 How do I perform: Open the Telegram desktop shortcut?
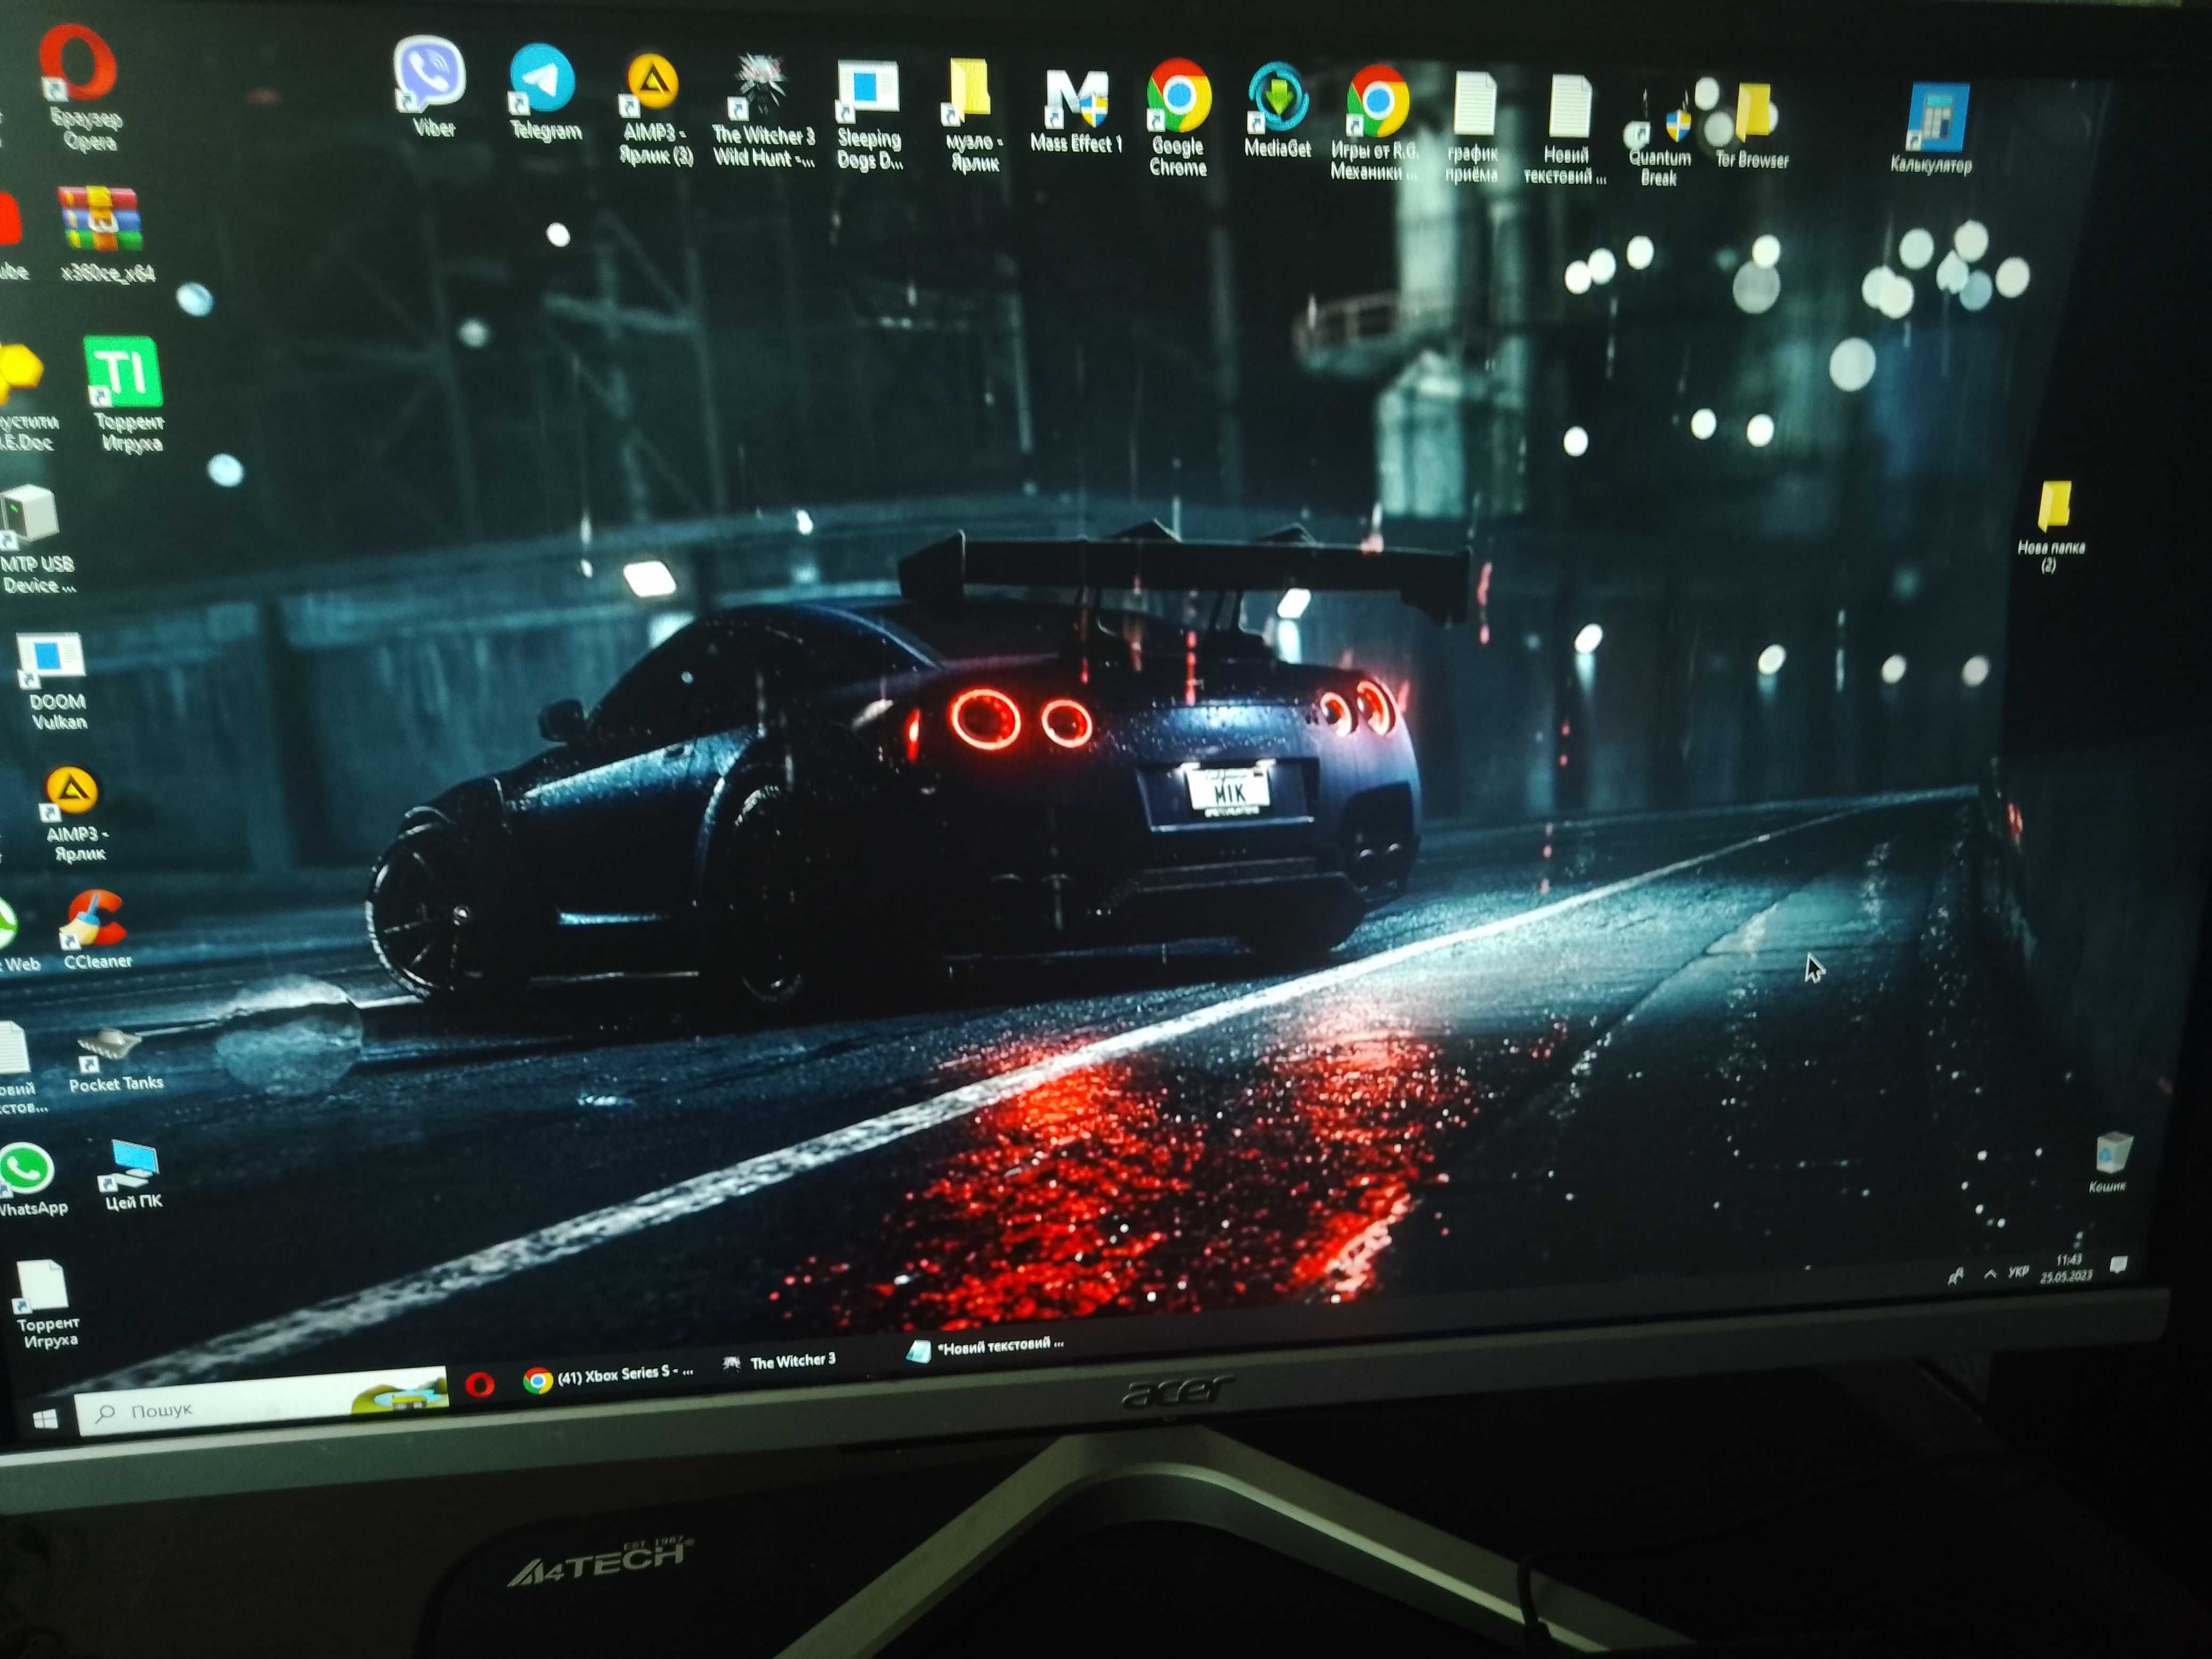pos(543,92)
